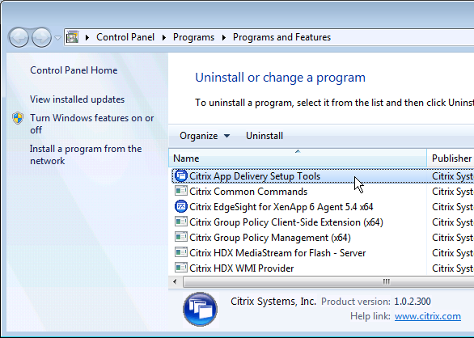
Task: Click the Control Panel icon in address bar
Action: (73, 37)
